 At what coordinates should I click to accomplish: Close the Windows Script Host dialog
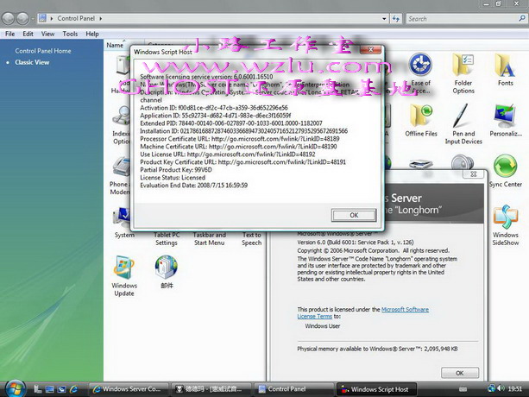click(370, 50)
